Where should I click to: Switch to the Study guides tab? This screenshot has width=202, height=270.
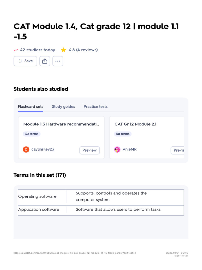[x=63, y=107]
